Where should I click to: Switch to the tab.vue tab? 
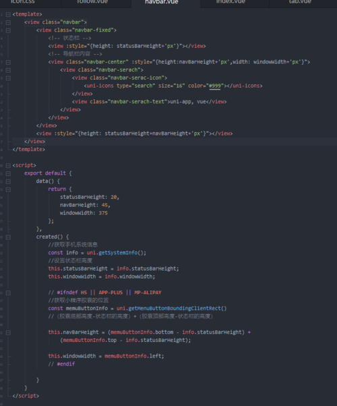click(x=303, y=2)
